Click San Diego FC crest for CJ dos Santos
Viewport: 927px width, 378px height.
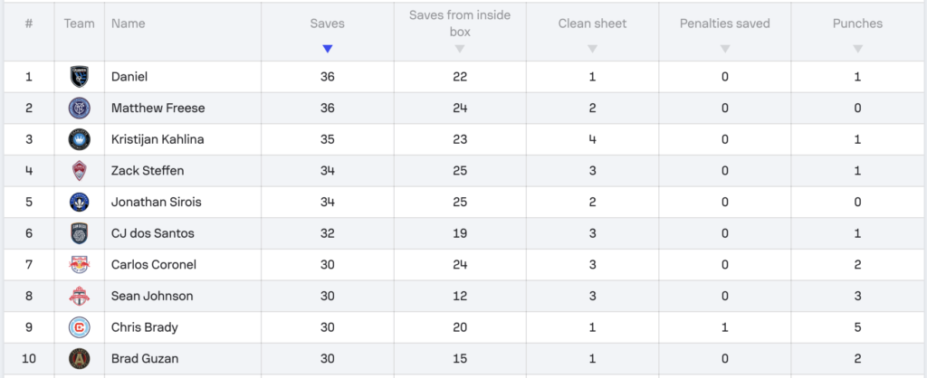pyautogui.click(x=80, y=233)
